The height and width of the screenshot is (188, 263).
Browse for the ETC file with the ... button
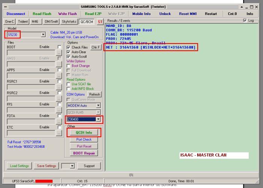[59, 133]
